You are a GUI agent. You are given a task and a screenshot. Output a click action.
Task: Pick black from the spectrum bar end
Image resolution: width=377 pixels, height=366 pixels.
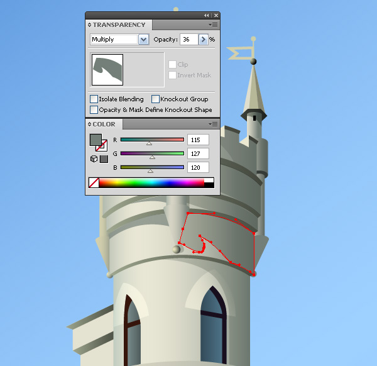coord(209,186)
